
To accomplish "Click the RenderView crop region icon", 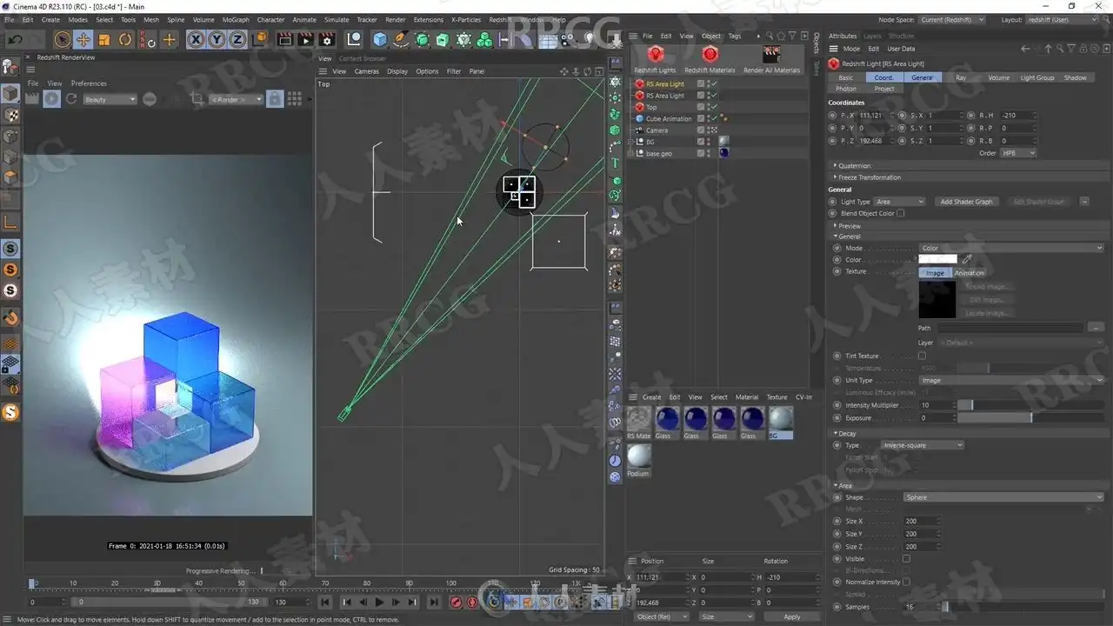I will click(197, 99).
